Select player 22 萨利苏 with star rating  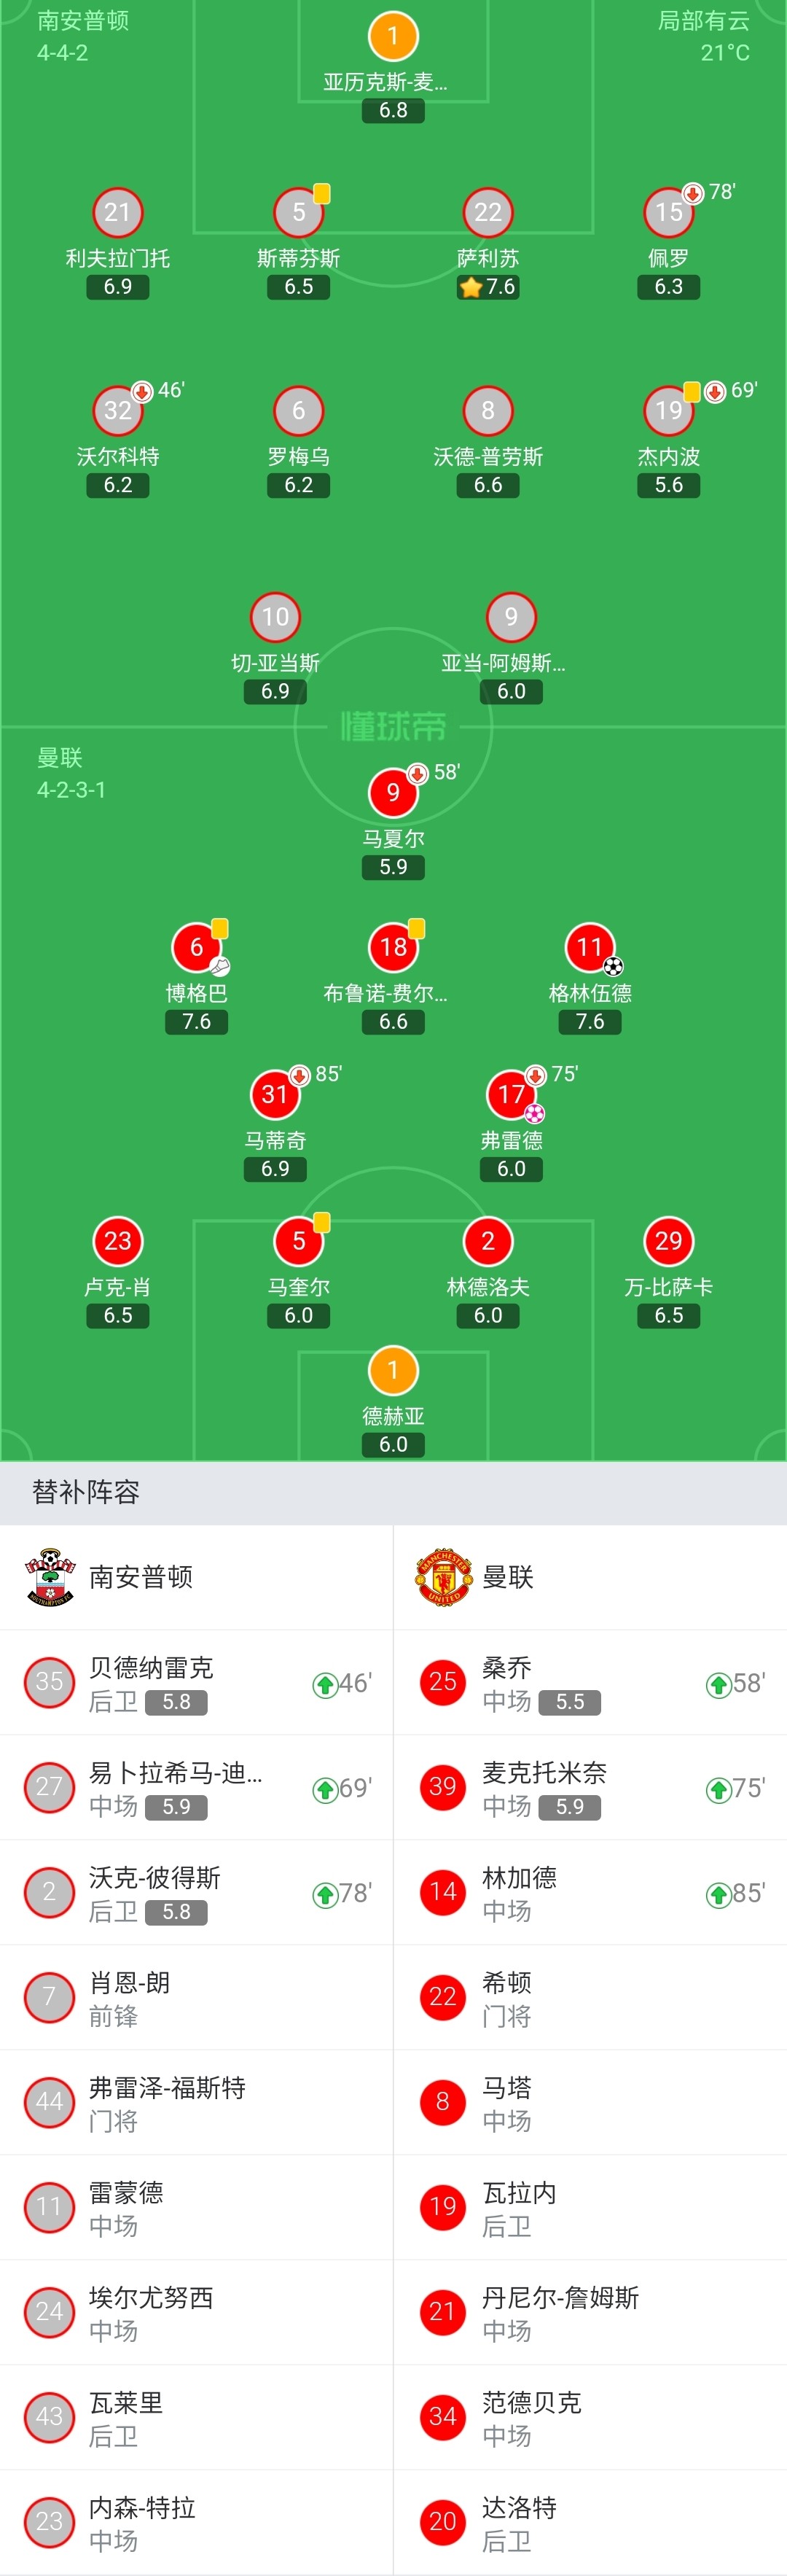(488, 212)
